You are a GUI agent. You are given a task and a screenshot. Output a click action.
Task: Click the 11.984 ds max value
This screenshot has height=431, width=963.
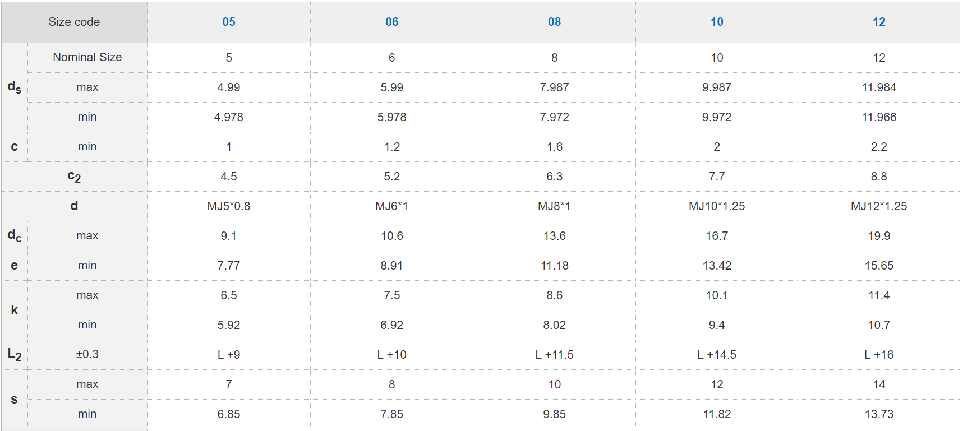[879, 87]
